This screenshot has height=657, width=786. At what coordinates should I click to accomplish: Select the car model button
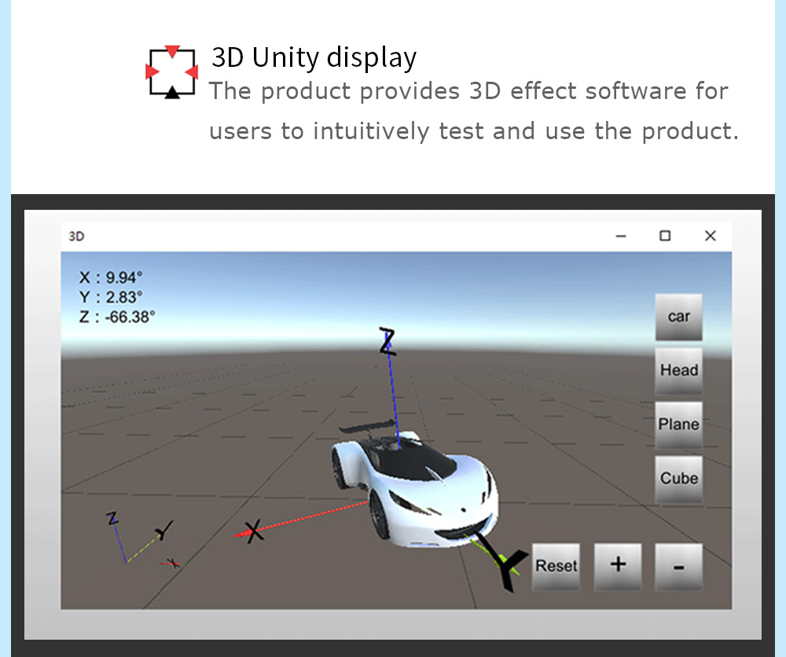pos(678,317)
